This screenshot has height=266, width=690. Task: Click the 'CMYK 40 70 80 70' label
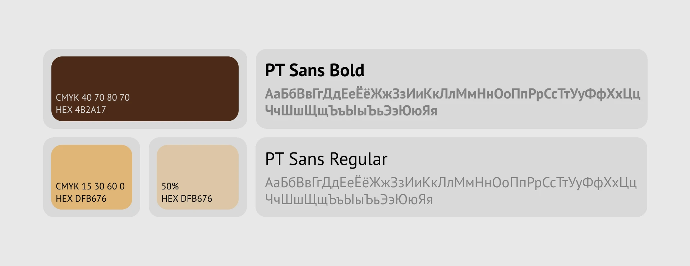click(93, 97)
